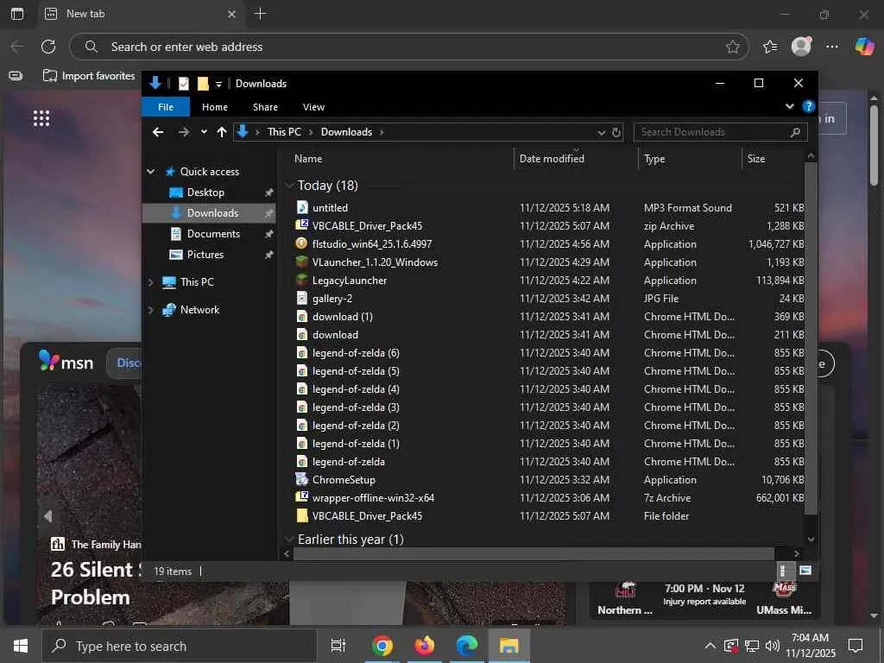The width and height of the screenshot is (884, 663).
Task: Open Task View on the taskbar
Action: [338, 646]
